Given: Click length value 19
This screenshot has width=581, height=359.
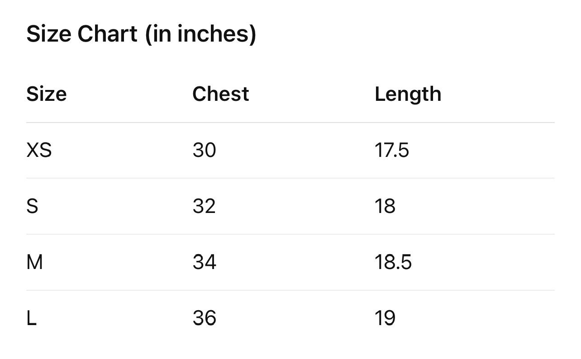Looking at the screenshot, I should (385, 318).
